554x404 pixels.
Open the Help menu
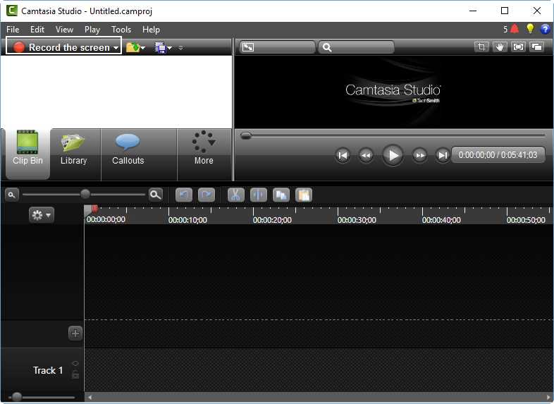click(151, 30)
